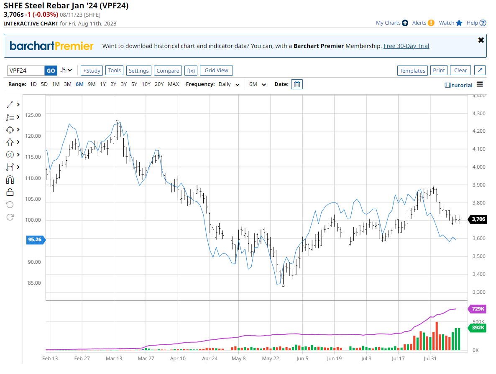Open the chart type bar dropdown

[66, 70]
